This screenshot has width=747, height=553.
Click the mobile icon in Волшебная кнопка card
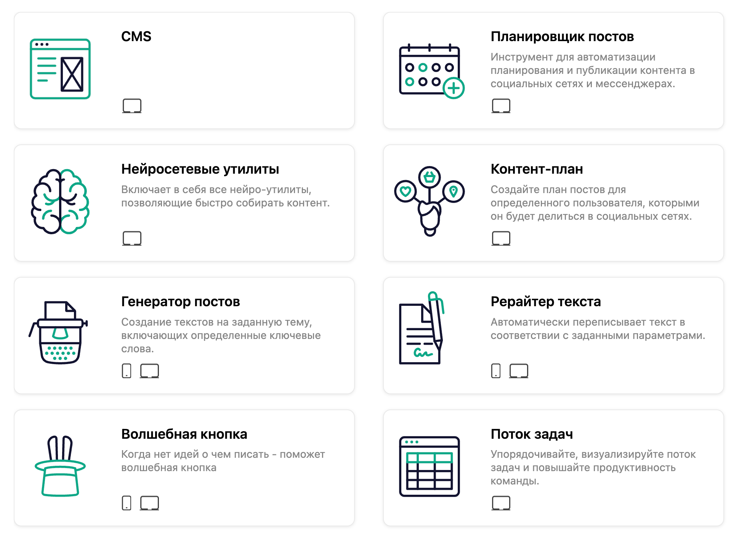(127, 503)
